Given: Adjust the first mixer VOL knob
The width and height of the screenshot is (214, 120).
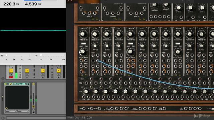Looking at the screenshot, I should pyautogui.click(x=86, y=92).
